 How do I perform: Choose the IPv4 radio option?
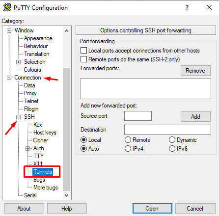coord(128,149)
